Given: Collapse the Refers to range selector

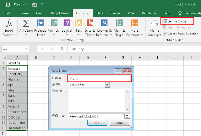Looking at the screenshot, I should tap(127, 116).
